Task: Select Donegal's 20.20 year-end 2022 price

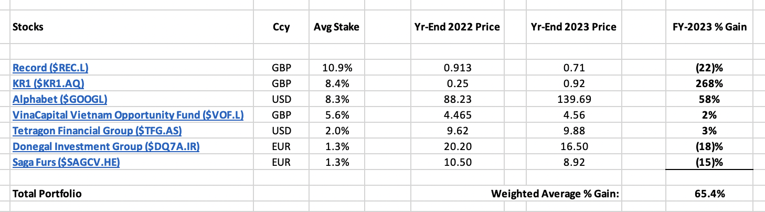Action: point(457,147)
